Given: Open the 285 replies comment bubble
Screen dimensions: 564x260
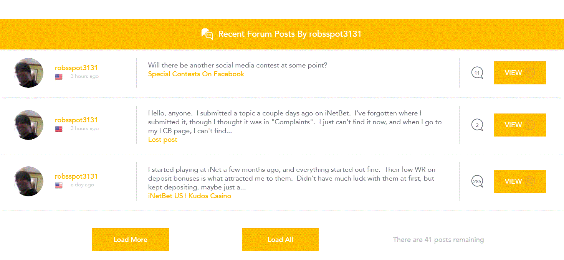Looking at the screenshot, I should tap(477, 181).
